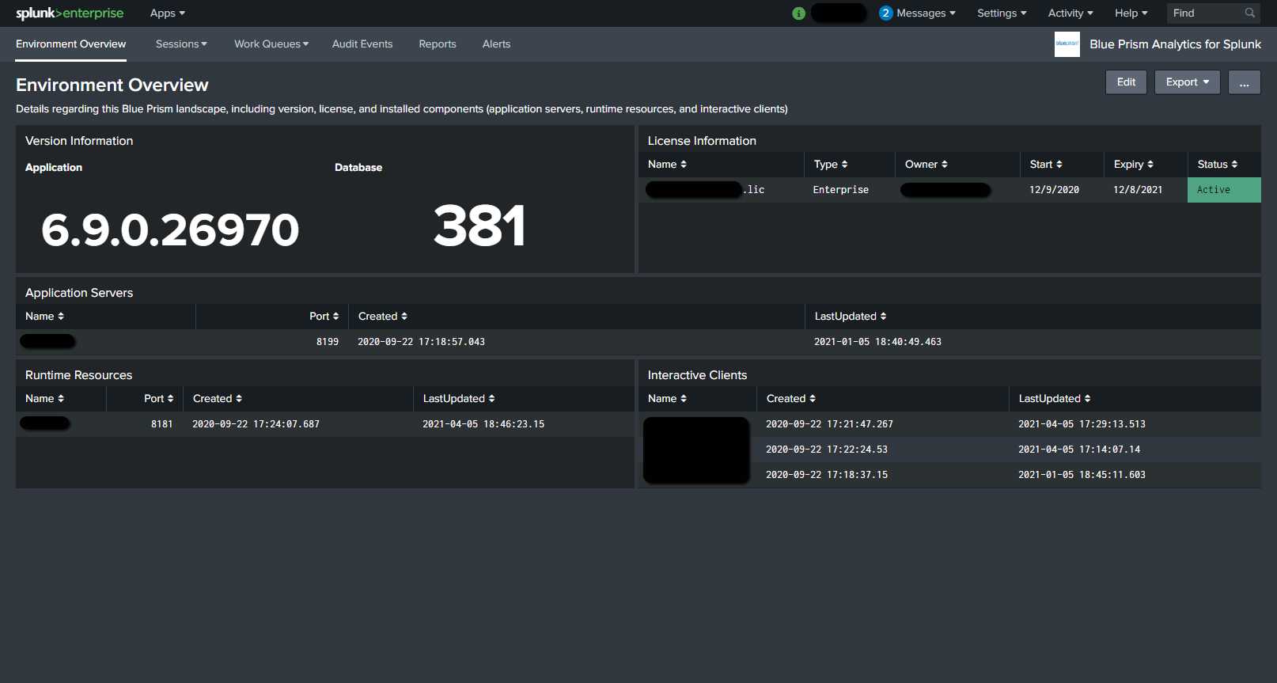Expand the Activity menu
Image resolution: width=1277 pixels, height=683 pixels.
[x=1070, y=13]
